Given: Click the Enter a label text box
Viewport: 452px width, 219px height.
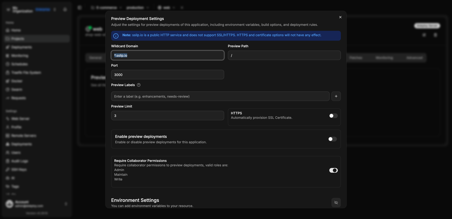Looking at the screenshot, I should pyautogui.click(x=220, y=96).
